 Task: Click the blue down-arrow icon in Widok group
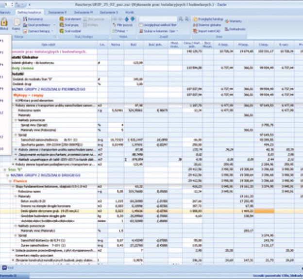tap(133, 19)
